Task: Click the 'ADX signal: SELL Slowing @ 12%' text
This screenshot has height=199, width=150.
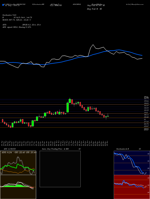Action: click(17, 27)
